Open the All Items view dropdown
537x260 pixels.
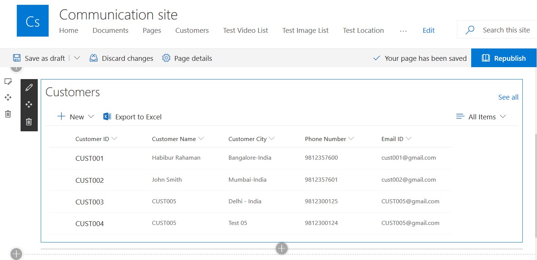coord(504,116)
